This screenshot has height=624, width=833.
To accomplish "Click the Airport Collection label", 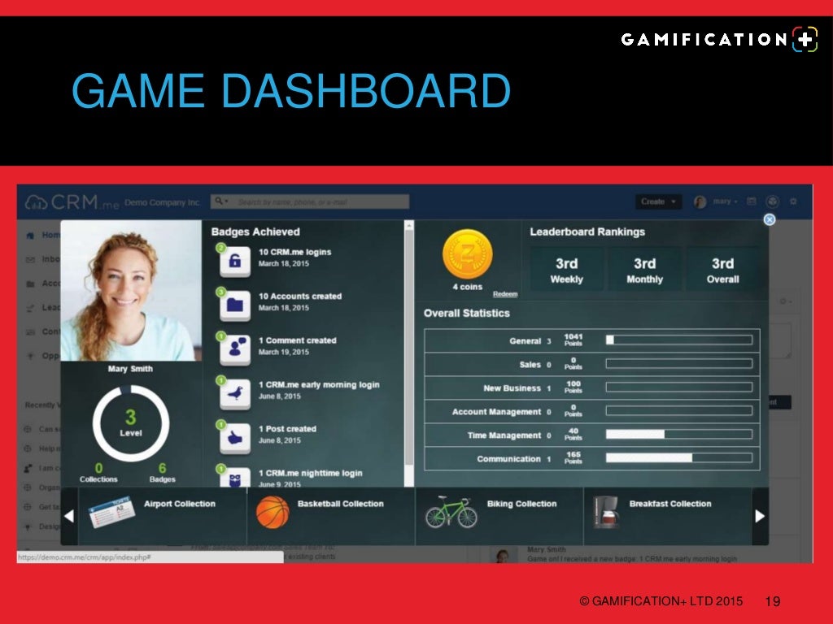I will 180,504.
